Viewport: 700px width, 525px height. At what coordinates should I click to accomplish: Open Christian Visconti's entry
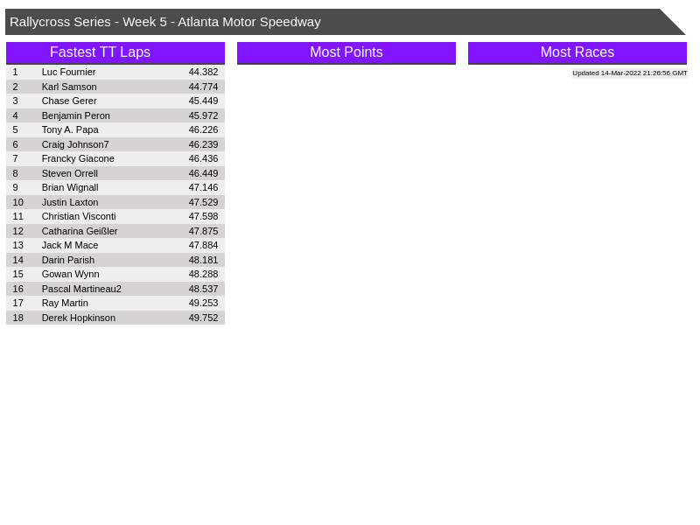pos(79,216)
